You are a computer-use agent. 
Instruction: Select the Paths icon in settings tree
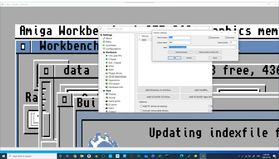click(104, 42)
